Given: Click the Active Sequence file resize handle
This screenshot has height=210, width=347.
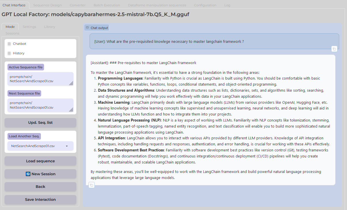Looking at the screenshot, I should click(x=71, y=83).
